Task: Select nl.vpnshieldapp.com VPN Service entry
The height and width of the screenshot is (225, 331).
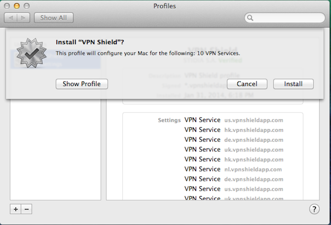Action: pos(233,169)
